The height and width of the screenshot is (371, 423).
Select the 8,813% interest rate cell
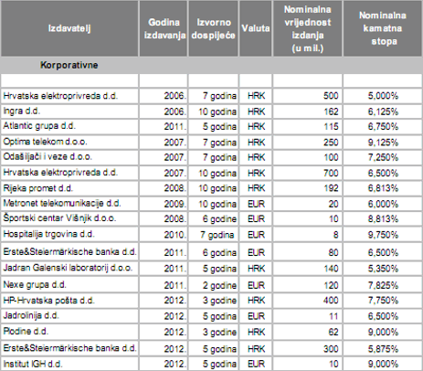pos(383,219)
